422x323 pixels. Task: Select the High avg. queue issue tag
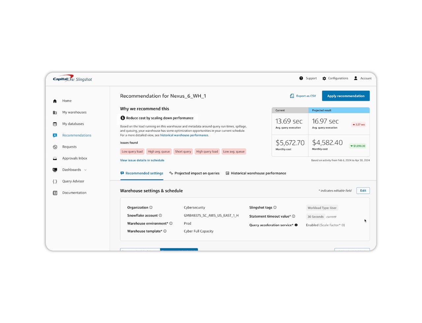point(159,151)
